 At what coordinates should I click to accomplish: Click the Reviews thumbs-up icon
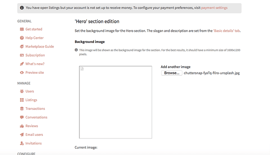tap(22, 126)
